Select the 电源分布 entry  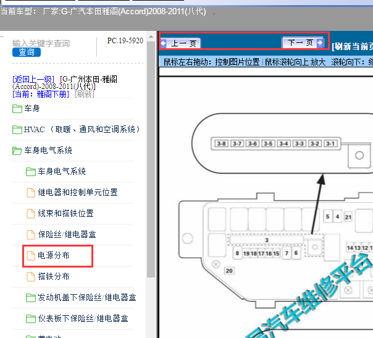pyautogui.click(x=54, y=255)
